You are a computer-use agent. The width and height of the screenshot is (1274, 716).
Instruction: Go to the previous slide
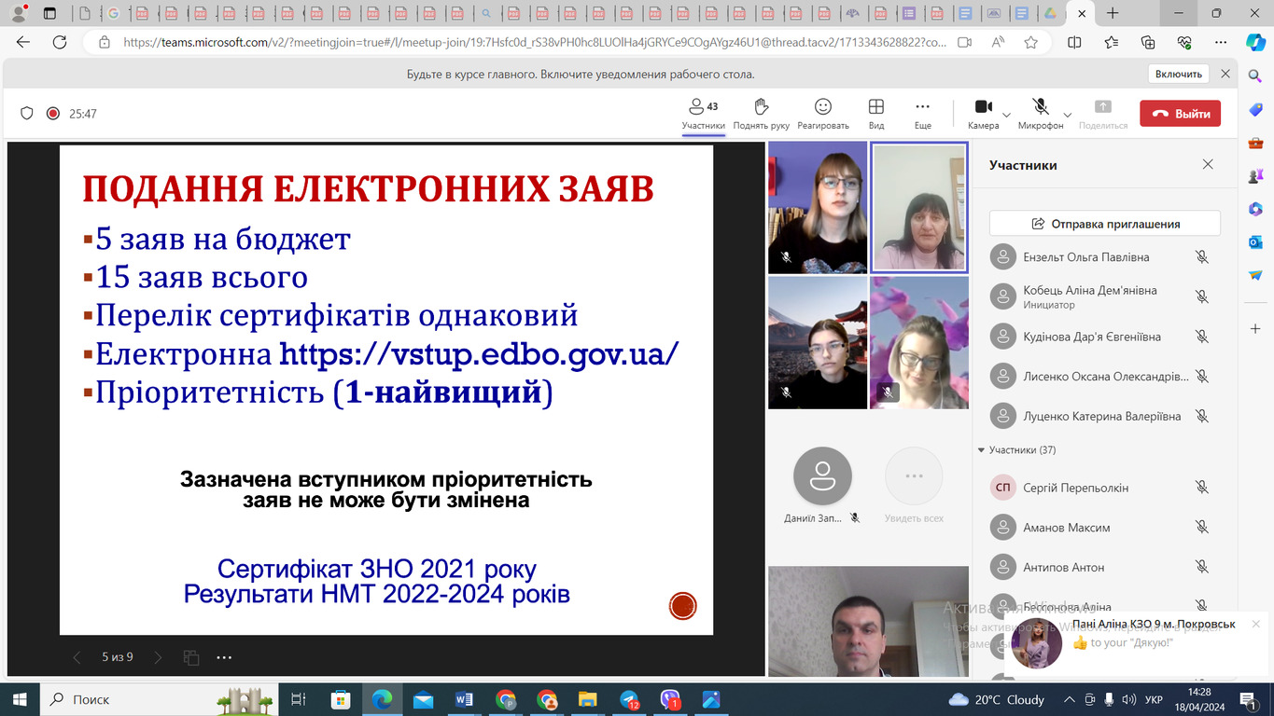click(77, 657)
